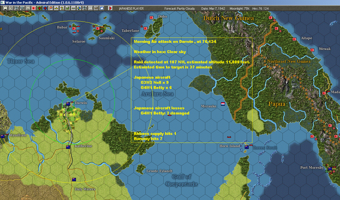Select the red ship icon southeast of Merauke
Screen dimensions: 340x200
click(x=229, y=137)
